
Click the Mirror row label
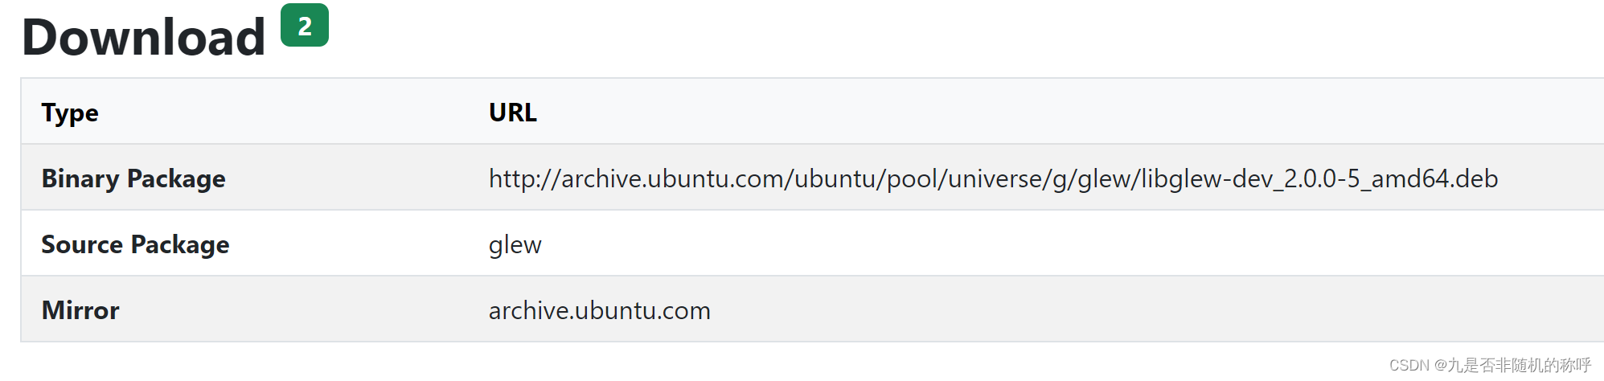click(x=80, y=310)
